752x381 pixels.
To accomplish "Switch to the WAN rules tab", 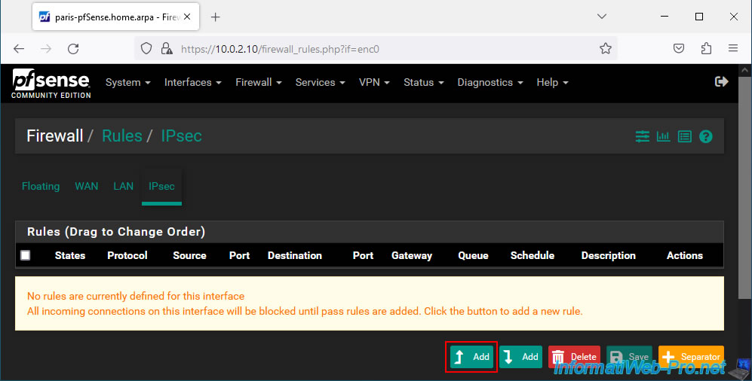I will [86, 186].
